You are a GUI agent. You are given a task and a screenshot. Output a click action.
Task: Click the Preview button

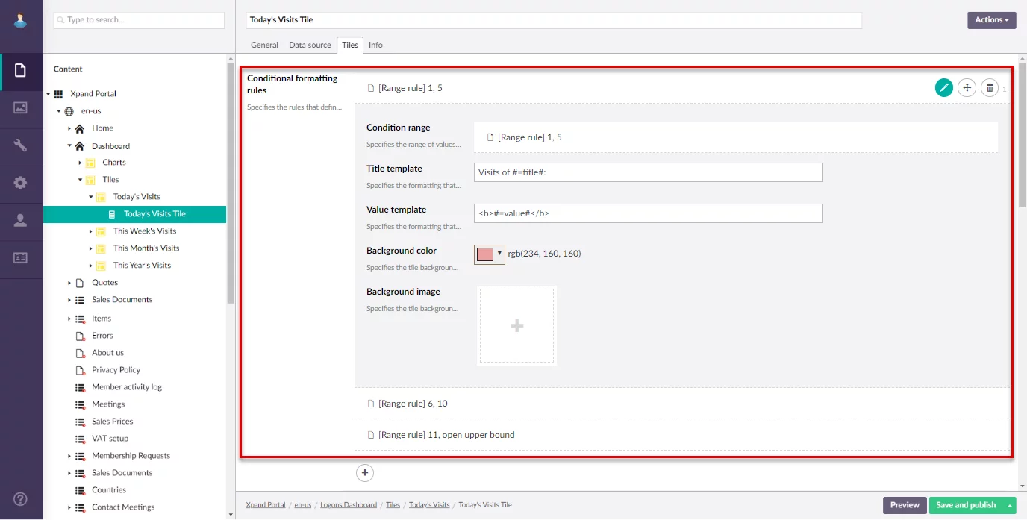[904, 505]
